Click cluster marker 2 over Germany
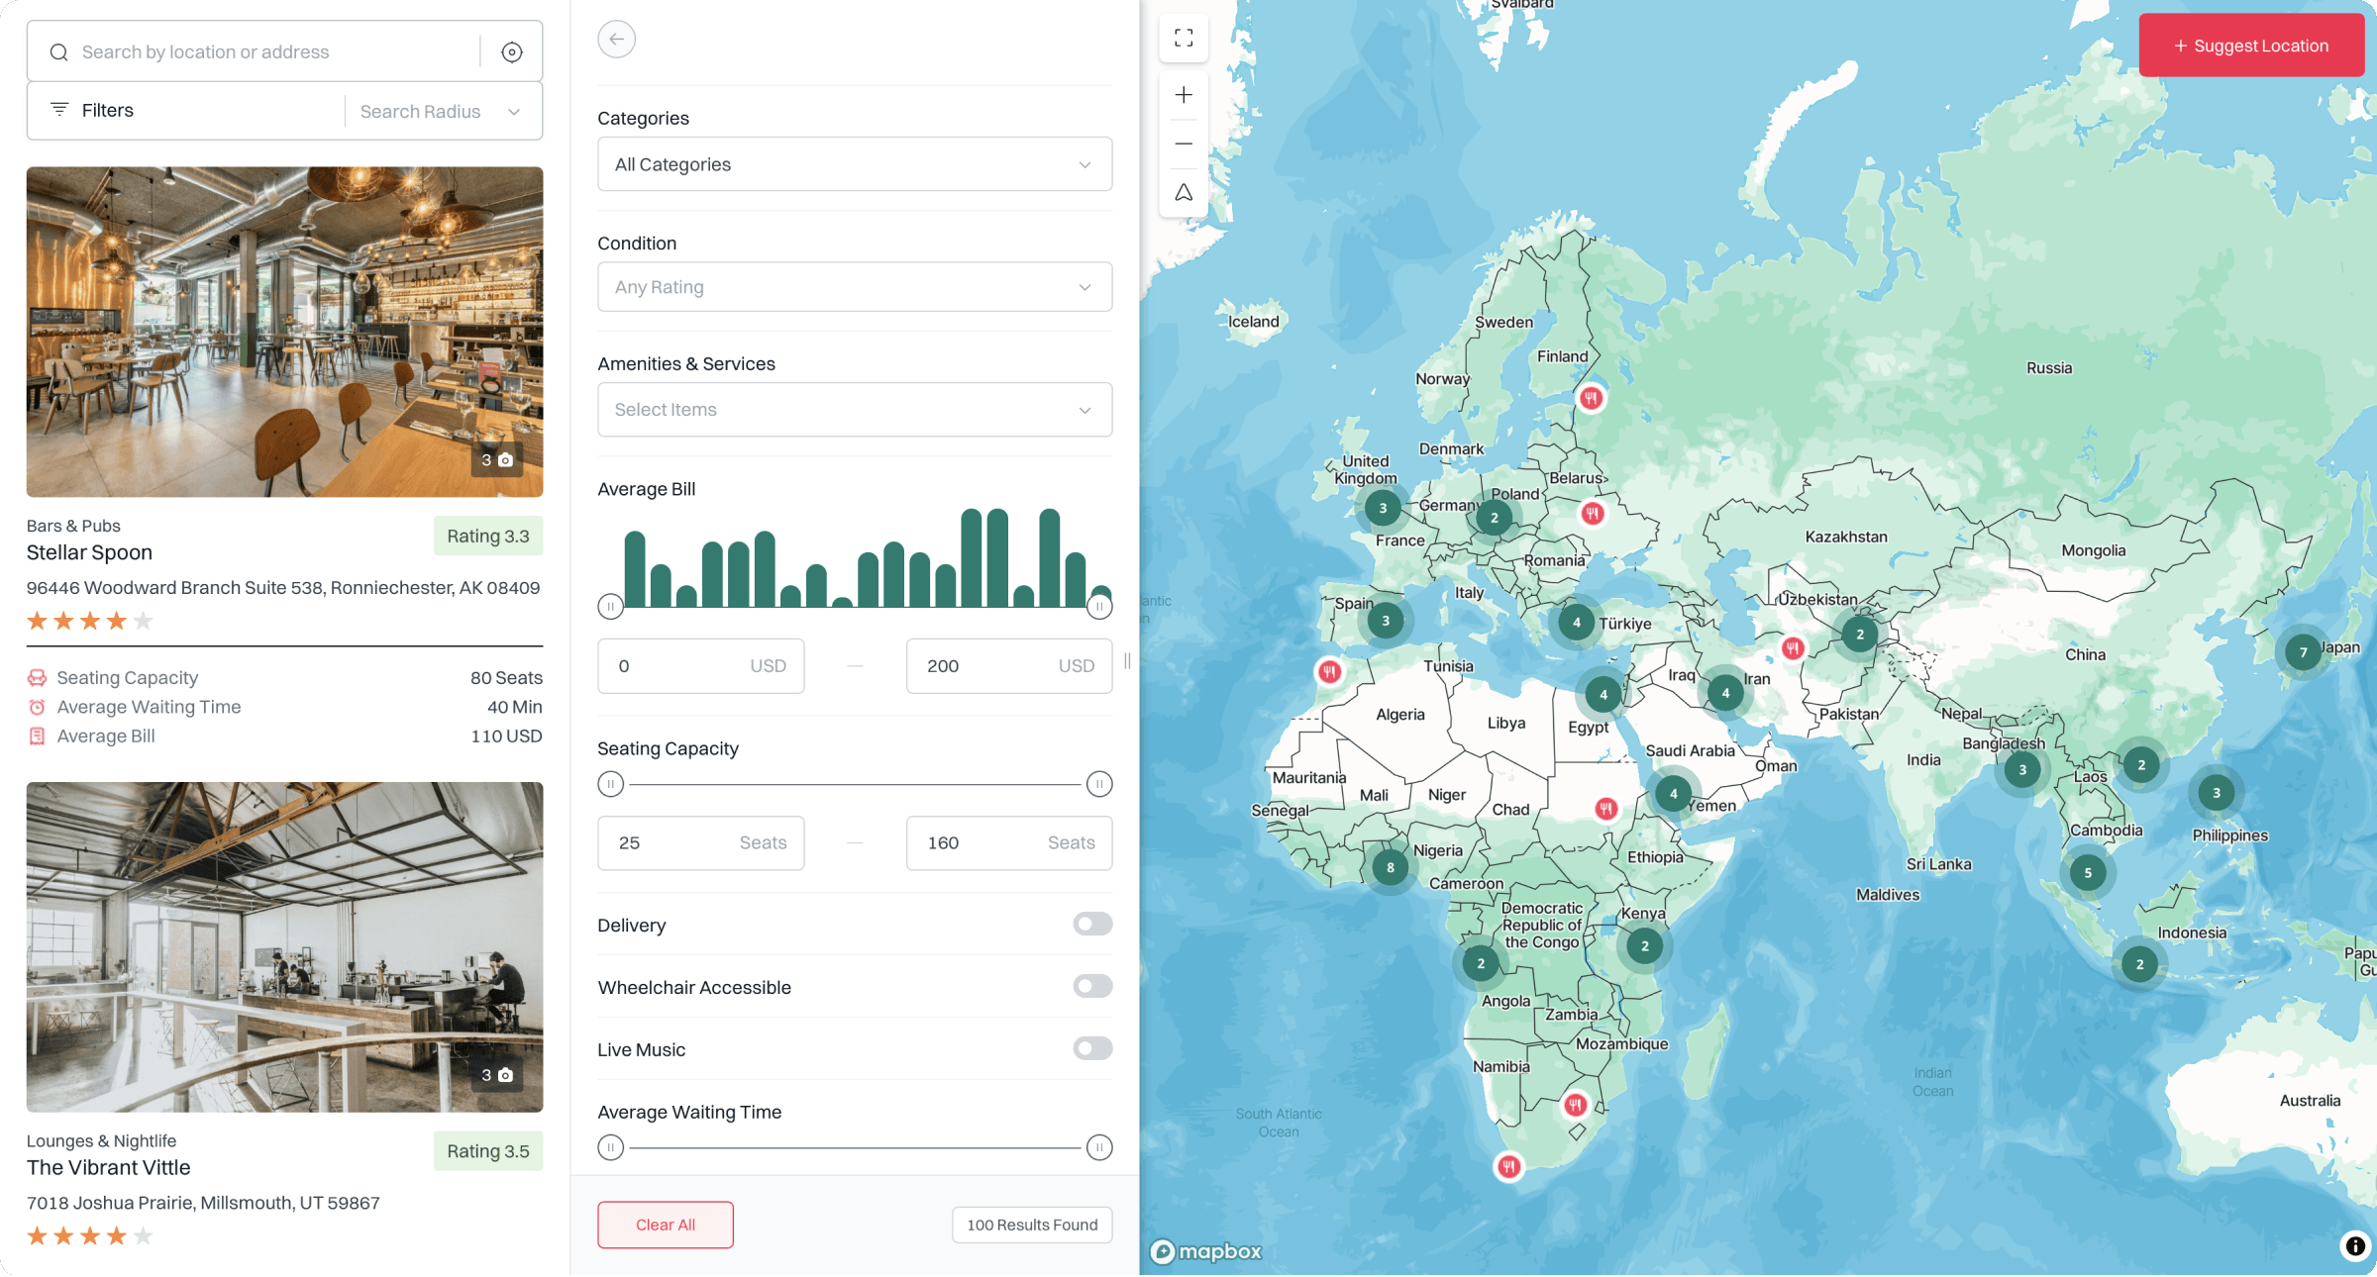This screenshot has width=2377, height=1277. [x=1495, y=517]
